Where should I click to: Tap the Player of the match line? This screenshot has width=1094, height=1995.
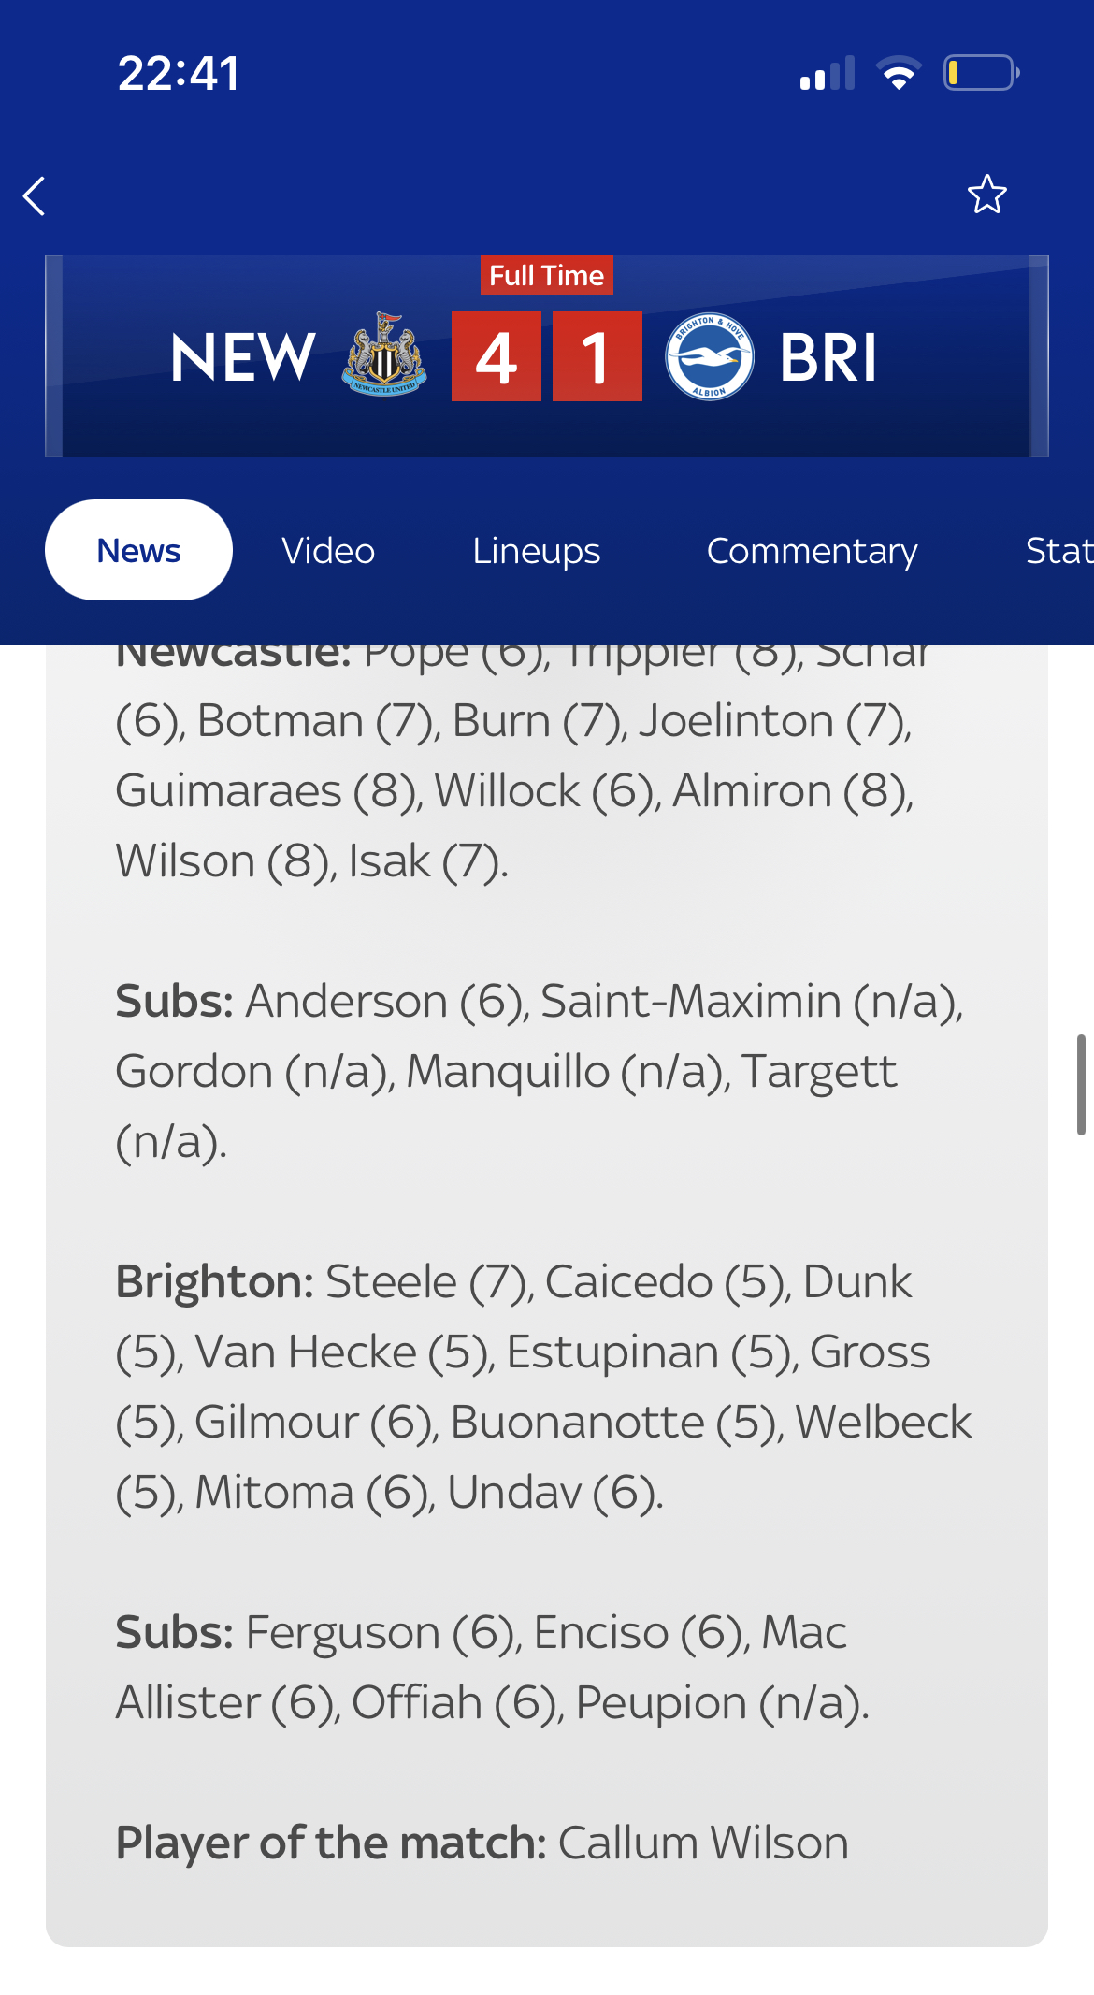(x=482, y=1843)
